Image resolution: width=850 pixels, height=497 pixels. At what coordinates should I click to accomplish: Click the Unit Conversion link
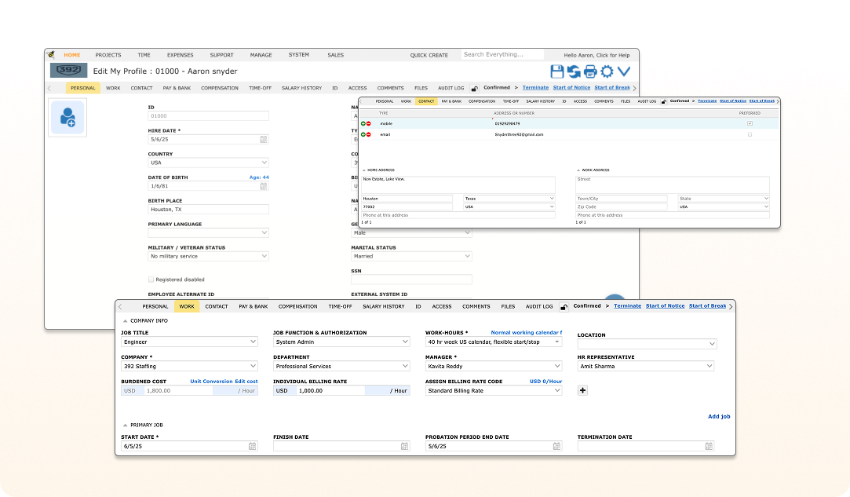click(x=211, y=382)
